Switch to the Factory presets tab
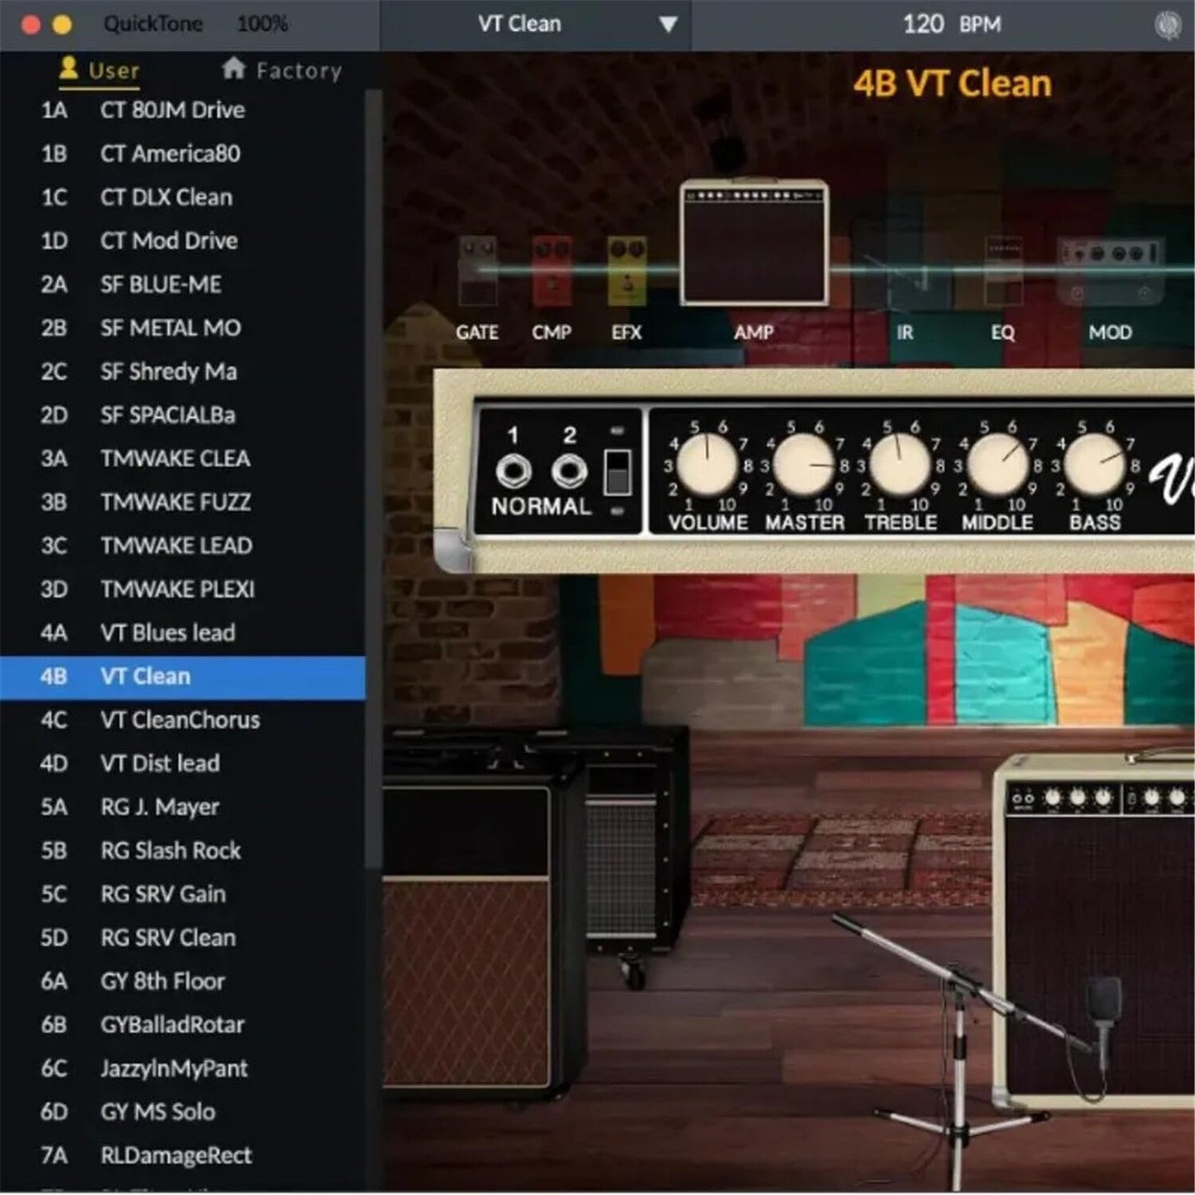 282,71
